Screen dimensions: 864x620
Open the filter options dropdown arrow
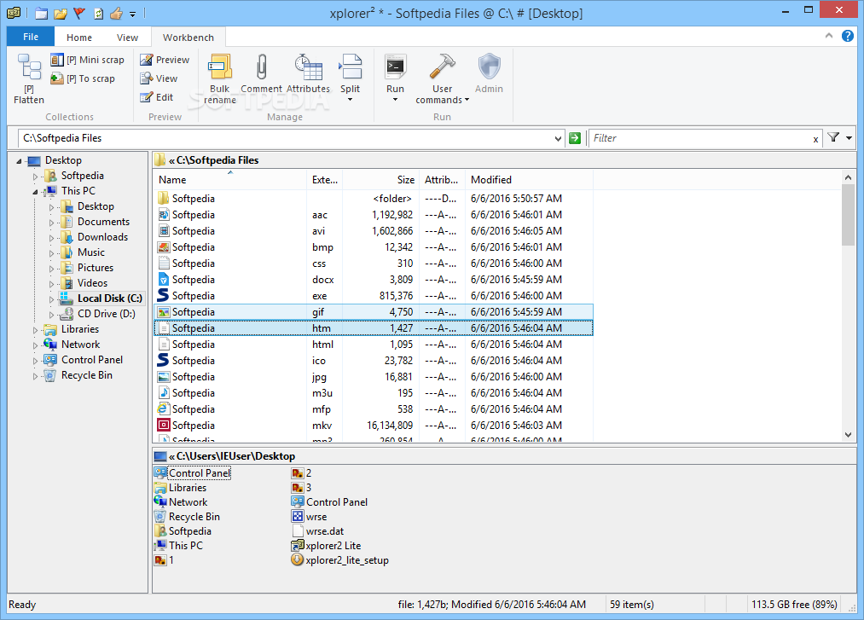pos(849,138)
